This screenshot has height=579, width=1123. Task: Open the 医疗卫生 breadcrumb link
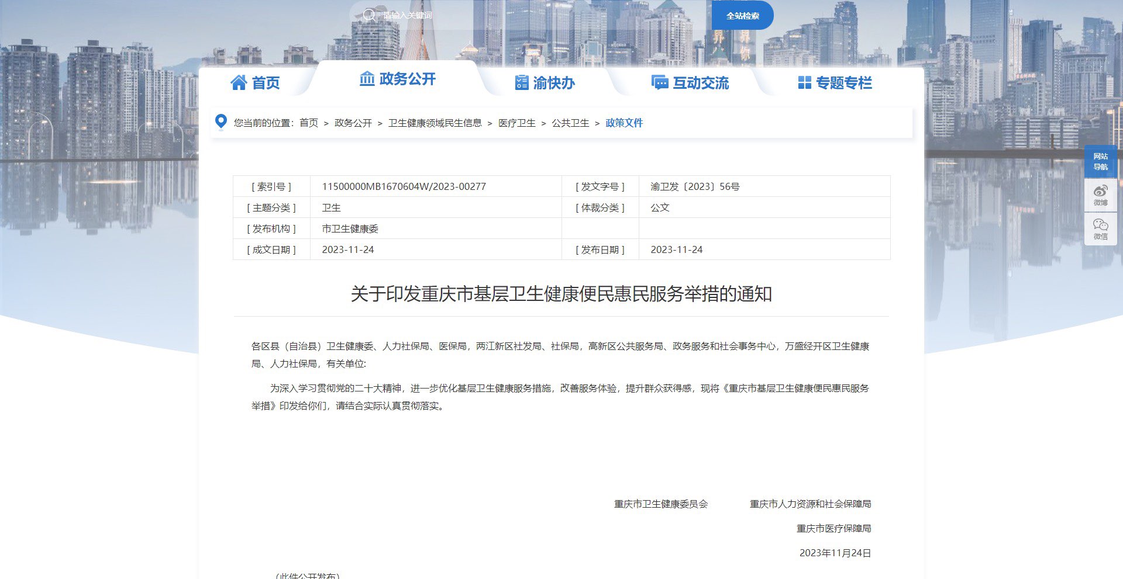(517, 123)
